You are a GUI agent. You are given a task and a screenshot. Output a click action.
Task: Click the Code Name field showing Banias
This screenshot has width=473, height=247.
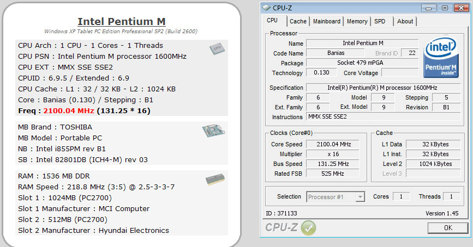[x=336, y=53]
